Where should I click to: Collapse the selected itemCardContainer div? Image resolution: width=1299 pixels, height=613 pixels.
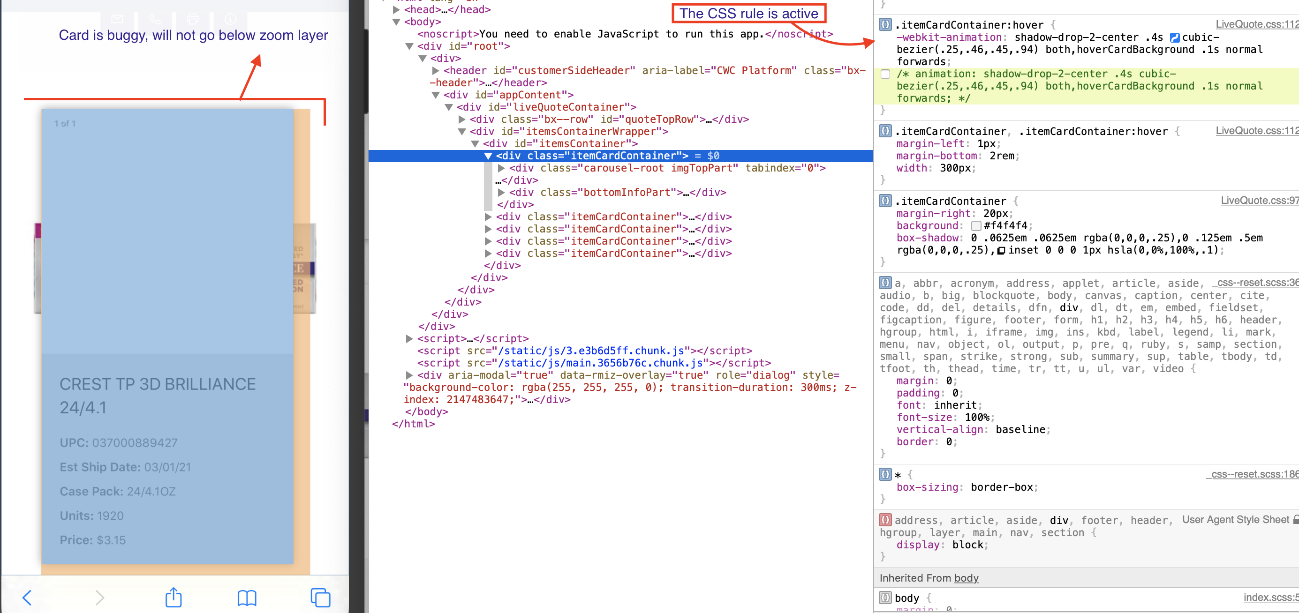point(488,156)
